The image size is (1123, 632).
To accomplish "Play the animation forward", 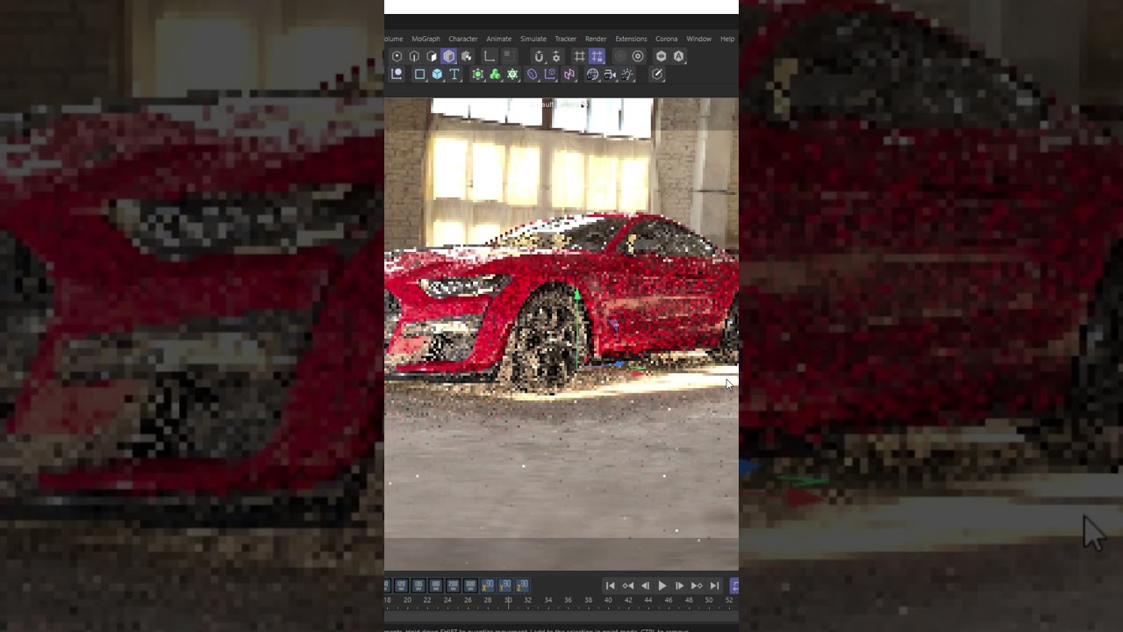I will [x=662, y=585].
